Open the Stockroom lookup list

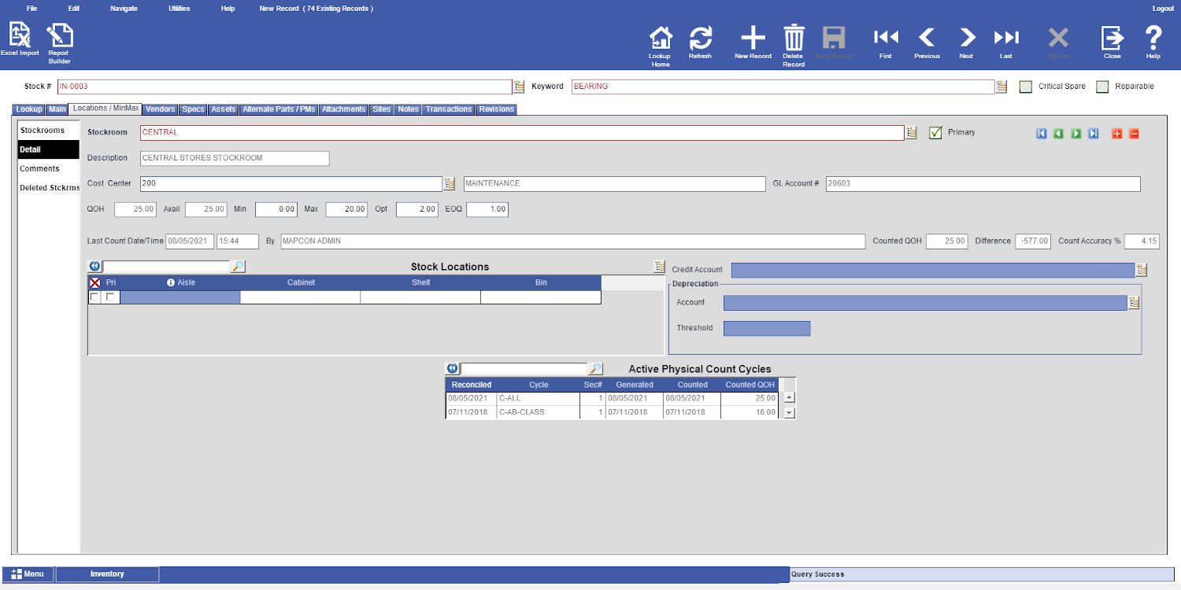pos(911,133)
